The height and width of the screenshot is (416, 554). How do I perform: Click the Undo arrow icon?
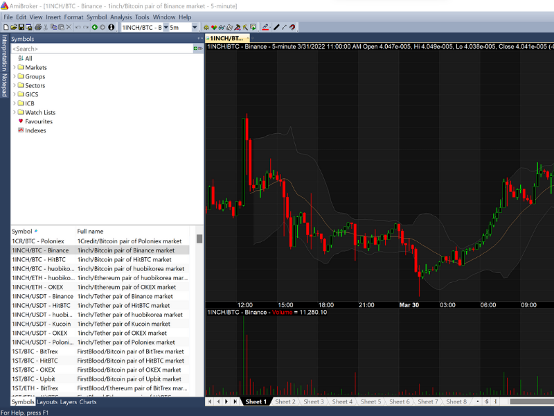click(x=78, y=27)
